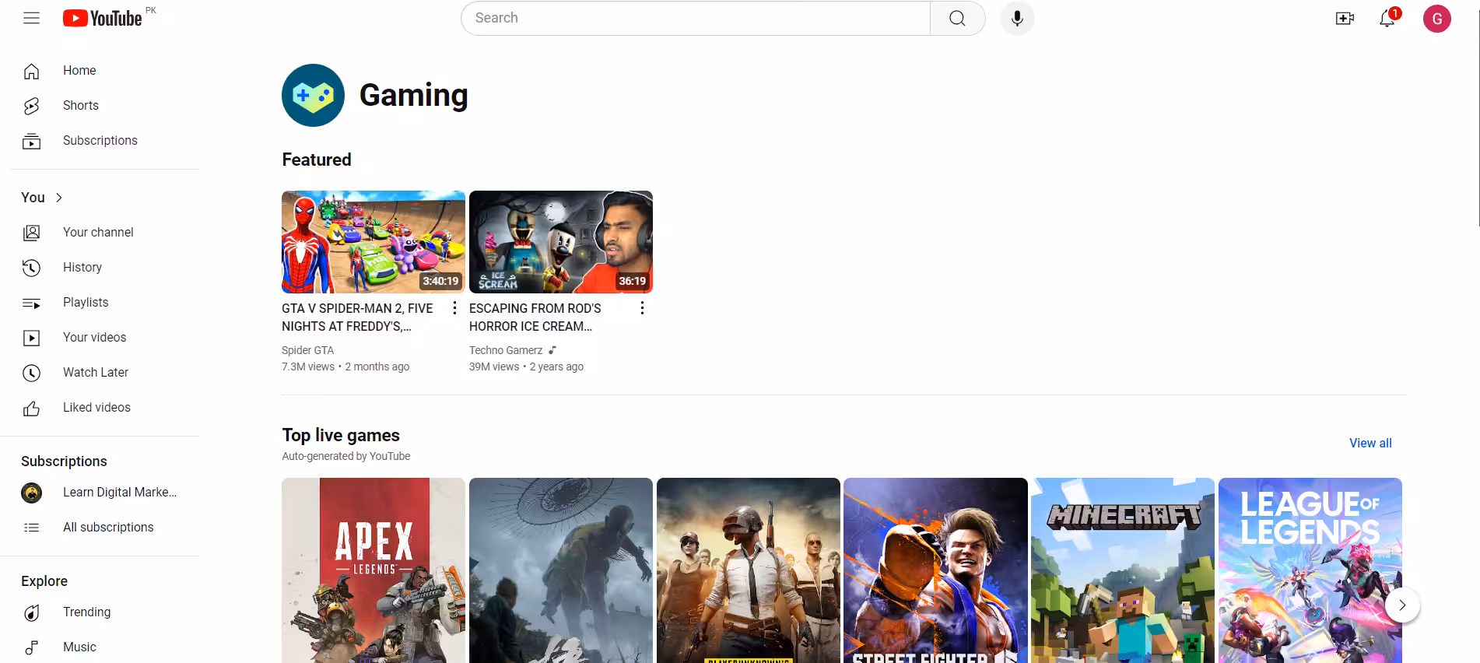
Task: Click the Your channel icon
Action: pyautogui.click(x=31, y=233)
